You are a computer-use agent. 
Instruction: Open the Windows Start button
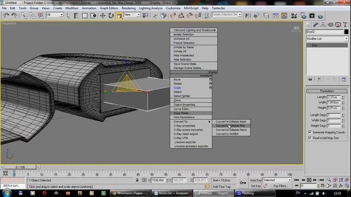click(7, 193)
